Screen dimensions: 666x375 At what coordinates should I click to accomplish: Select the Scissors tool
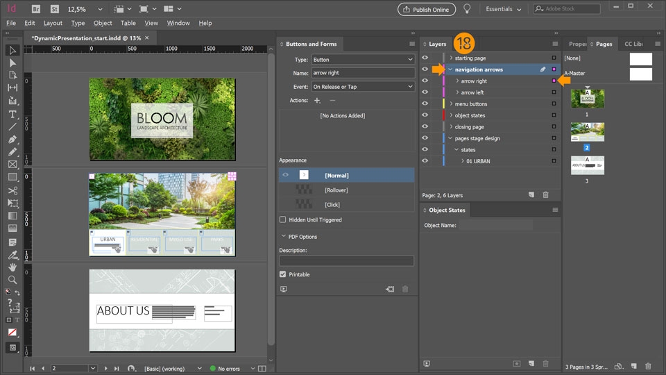coord(12,190)
